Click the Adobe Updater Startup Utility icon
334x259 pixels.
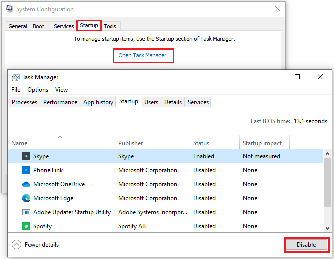coord(26,212)
